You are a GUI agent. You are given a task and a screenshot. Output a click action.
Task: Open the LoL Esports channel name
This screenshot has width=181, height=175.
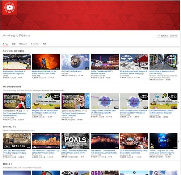click(124, 155)
